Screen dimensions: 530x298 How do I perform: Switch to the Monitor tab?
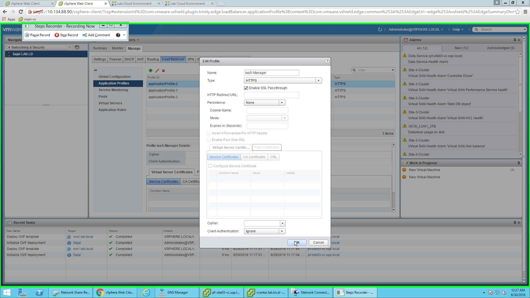[x=118, y=48]
